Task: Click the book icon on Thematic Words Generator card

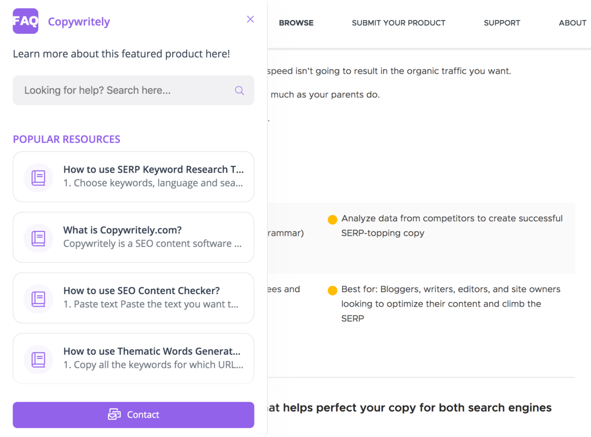Action: pos(38,358)
